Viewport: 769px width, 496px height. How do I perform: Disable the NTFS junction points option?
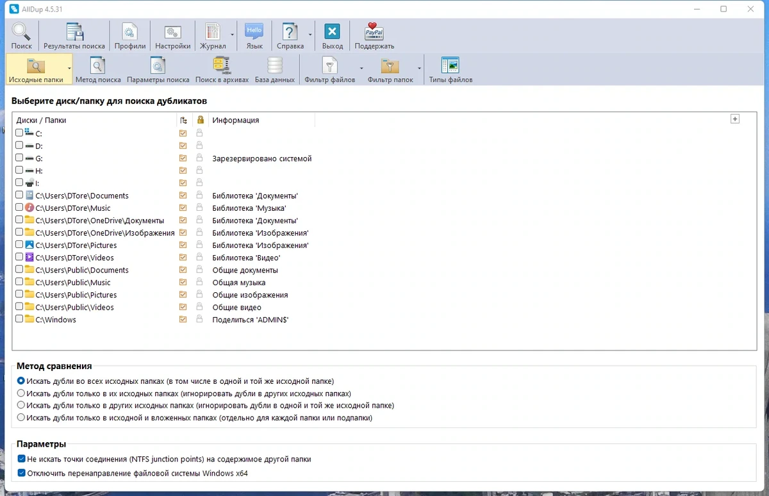[x=22, y=459]
